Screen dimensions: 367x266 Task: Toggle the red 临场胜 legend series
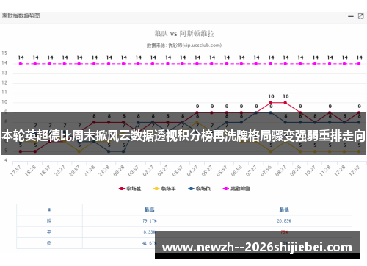point(130,188)
